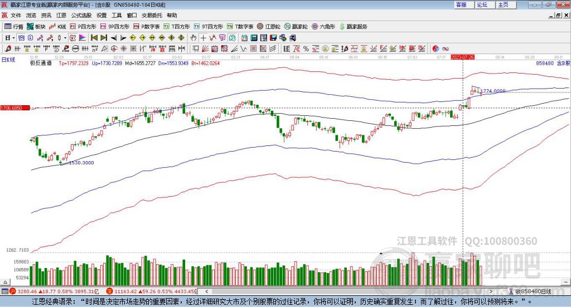Image resolution: width=571 pixels, height=307 pixels.
Task: Click the yin-yang icon in the toolbar
Action: coord(436,48)
